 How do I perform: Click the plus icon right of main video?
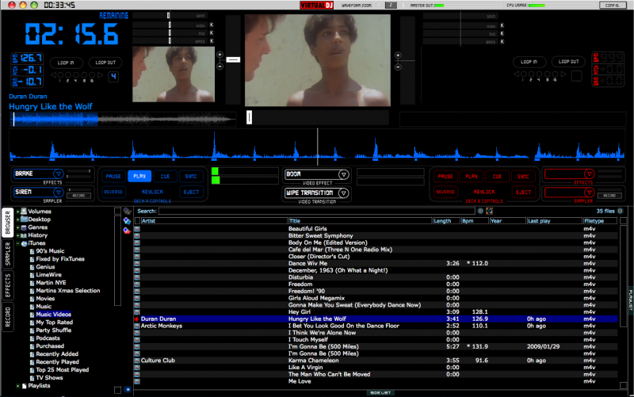[x=398, y=55]
